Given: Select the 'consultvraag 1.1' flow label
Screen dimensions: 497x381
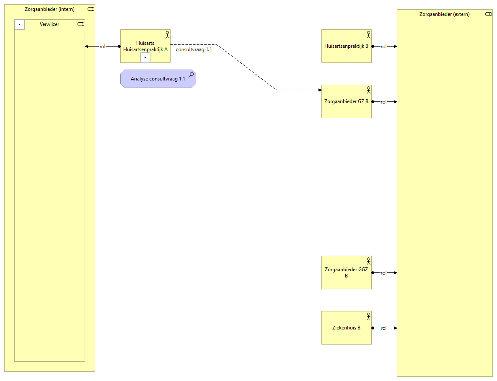Looking at the screenshot, I should (194, 49).
